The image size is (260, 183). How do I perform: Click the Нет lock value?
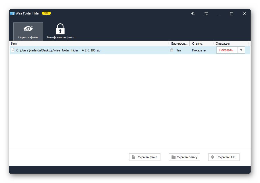(178, 50)
